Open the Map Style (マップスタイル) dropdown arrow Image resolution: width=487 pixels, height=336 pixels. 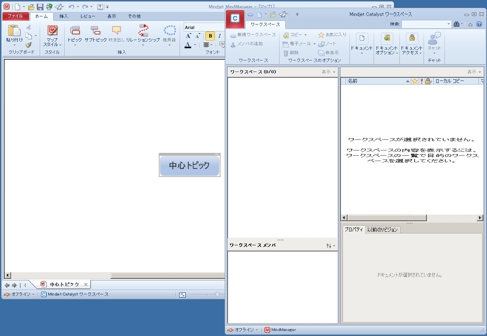(x=60, y=45)
